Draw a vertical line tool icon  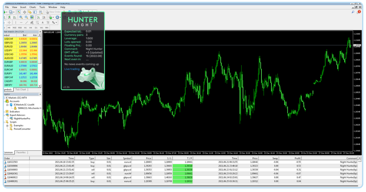tap(16, 22)
